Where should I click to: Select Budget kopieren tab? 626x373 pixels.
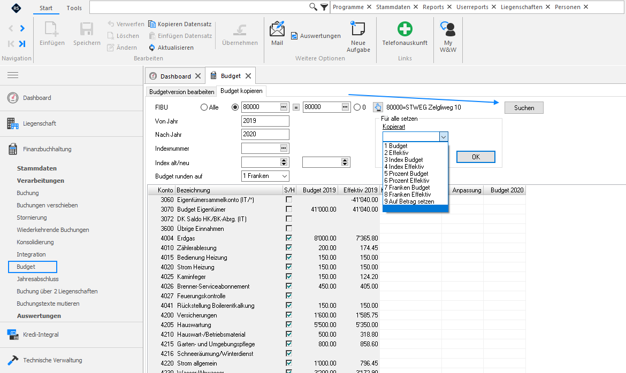tap(241, 91)
